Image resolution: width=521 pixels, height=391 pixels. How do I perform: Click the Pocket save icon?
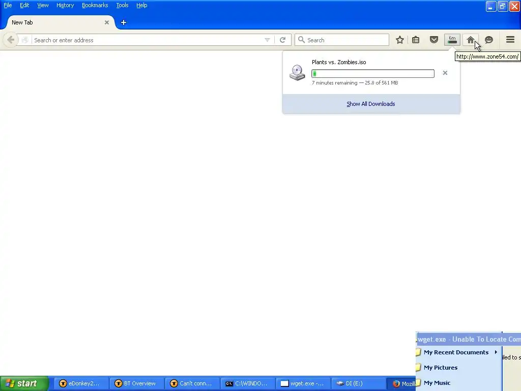point(434,40)
